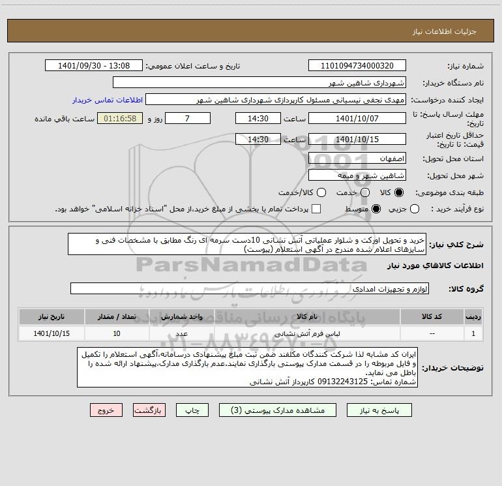This screenshot has width=502, height=486.
Task: Click کد کالا column header
Action: click(x=432, y=316)
